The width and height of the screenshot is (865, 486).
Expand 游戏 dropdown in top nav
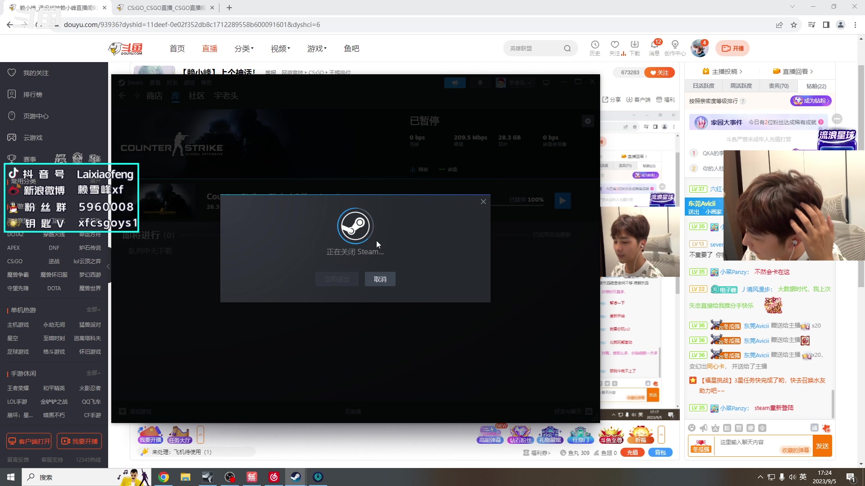point(317,49)
